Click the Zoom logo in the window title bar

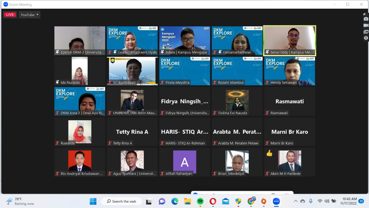point(5,4)
